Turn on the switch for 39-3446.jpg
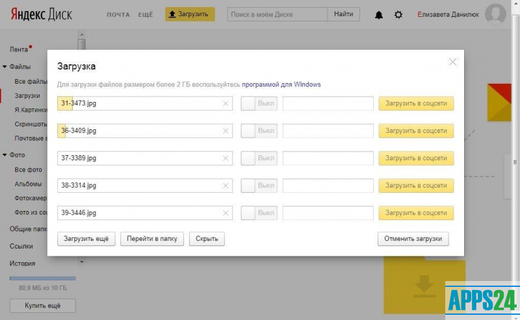 pos(259,213)
